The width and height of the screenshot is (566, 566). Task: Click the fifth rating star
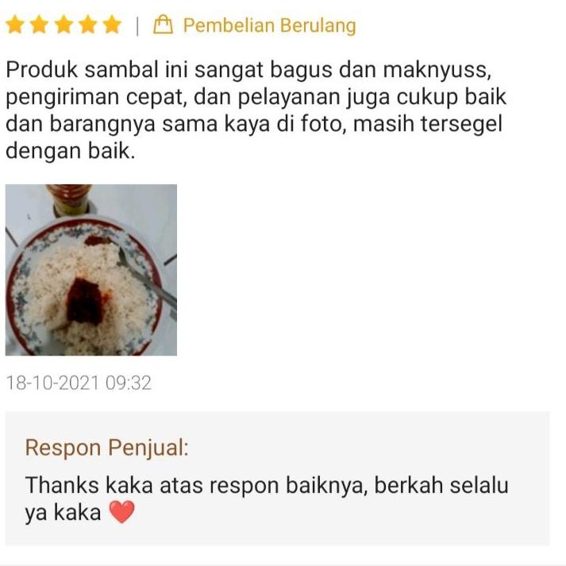(112, 25)
